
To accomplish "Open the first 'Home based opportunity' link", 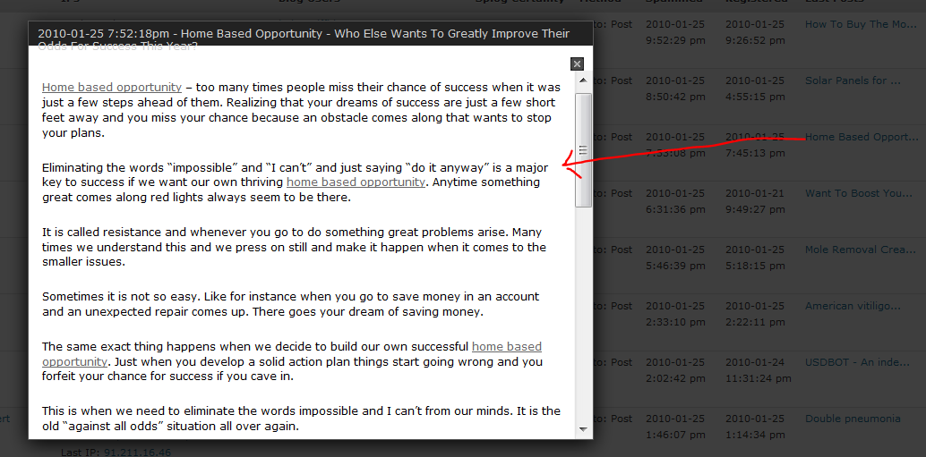I will [112, 88].
